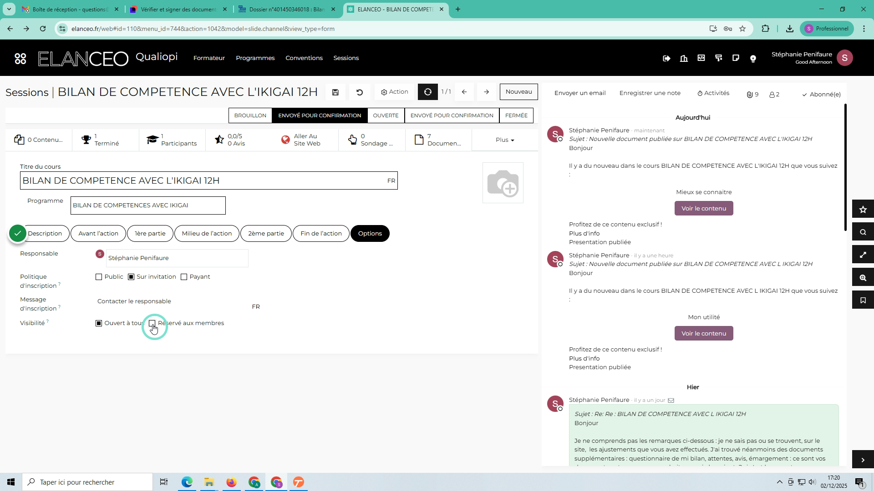Image resolution: width=874 pixels, height=491 pixels.
Task: Click the logout arrow icon in the header
Action: click(666, 58)
